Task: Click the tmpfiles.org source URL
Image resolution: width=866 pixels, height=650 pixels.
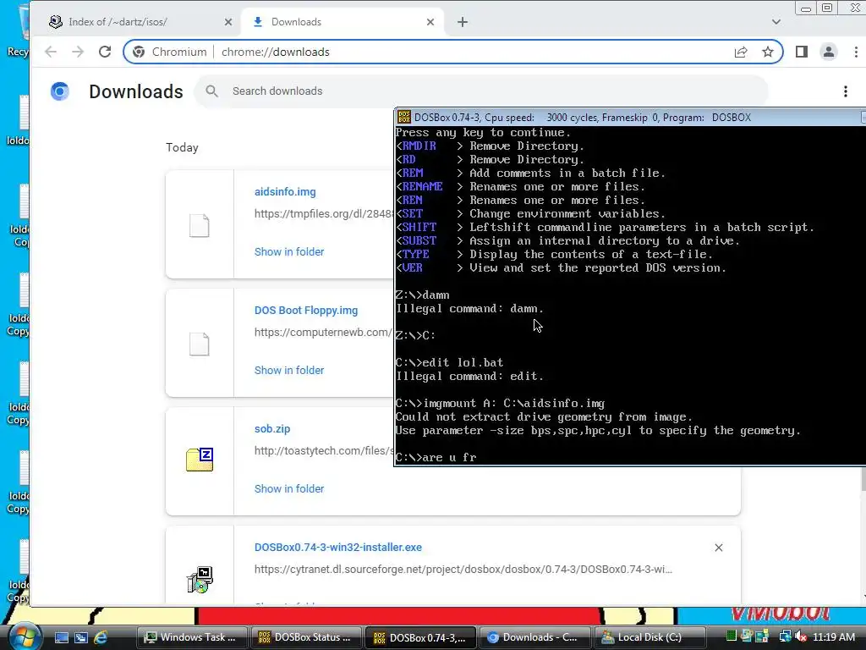Action: point(324,214)
